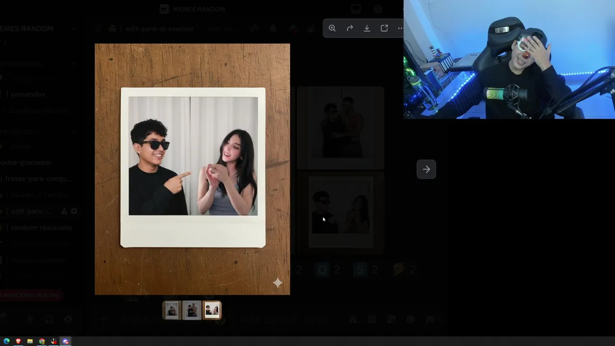This screenshot has width=615, height=346.
Task: Open Google Chrome from the taskbar
Action: point(42,341)
